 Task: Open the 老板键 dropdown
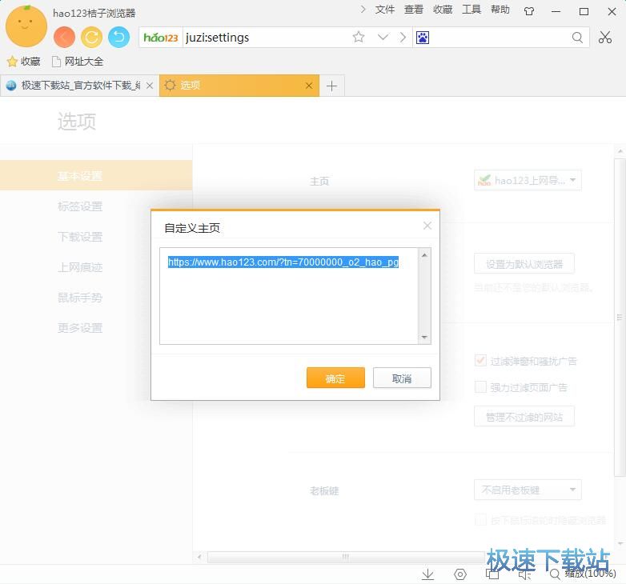click(x=528, y=490)
